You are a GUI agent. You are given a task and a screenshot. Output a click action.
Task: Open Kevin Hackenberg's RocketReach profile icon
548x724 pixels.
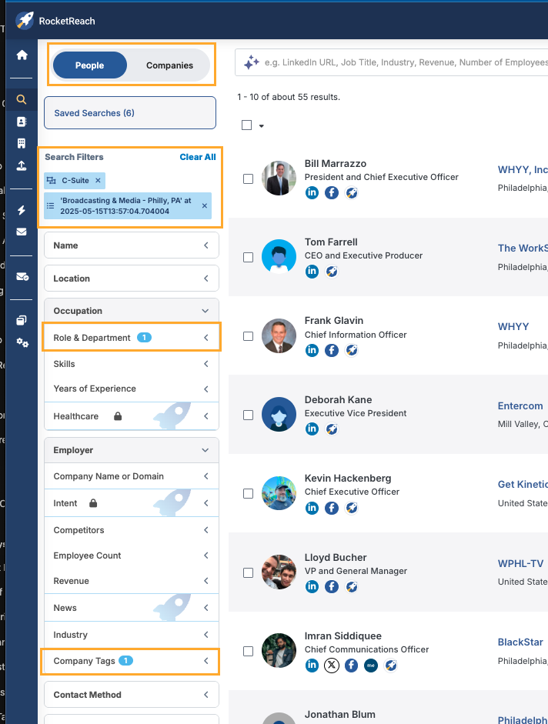(x=351, y=508)
